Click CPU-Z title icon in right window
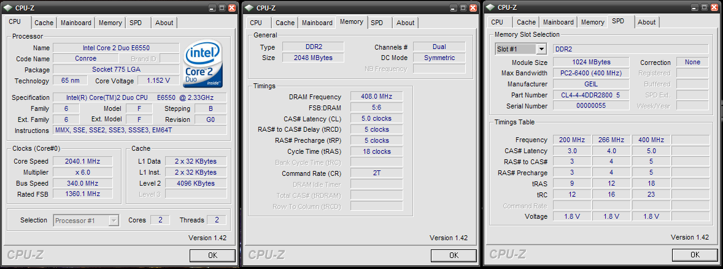This screenshot has width=723, height=269. pos(490,7)
